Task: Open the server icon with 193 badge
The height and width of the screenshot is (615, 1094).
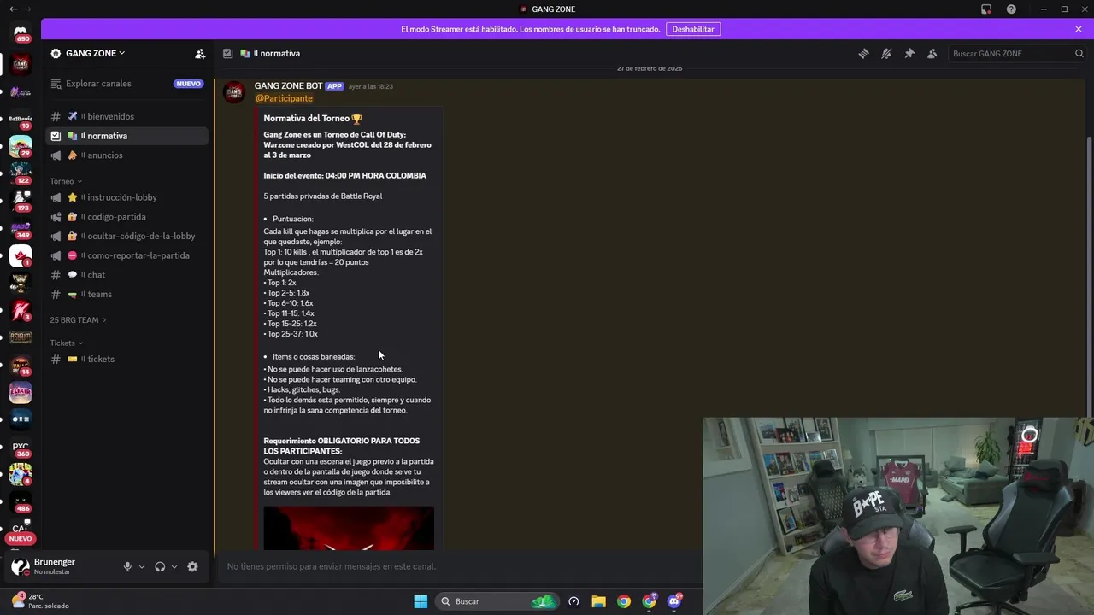Action: coord(21,201)
